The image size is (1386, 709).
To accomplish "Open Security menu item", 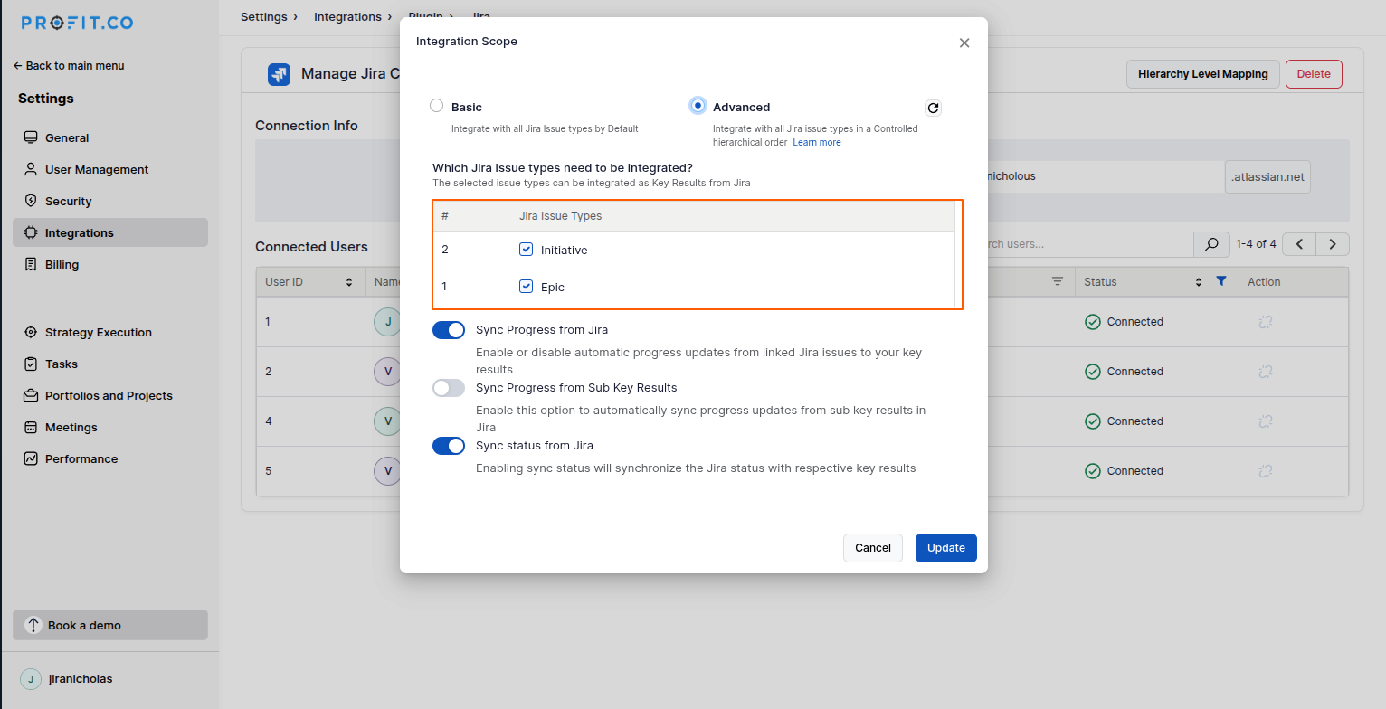I will 110,201.
